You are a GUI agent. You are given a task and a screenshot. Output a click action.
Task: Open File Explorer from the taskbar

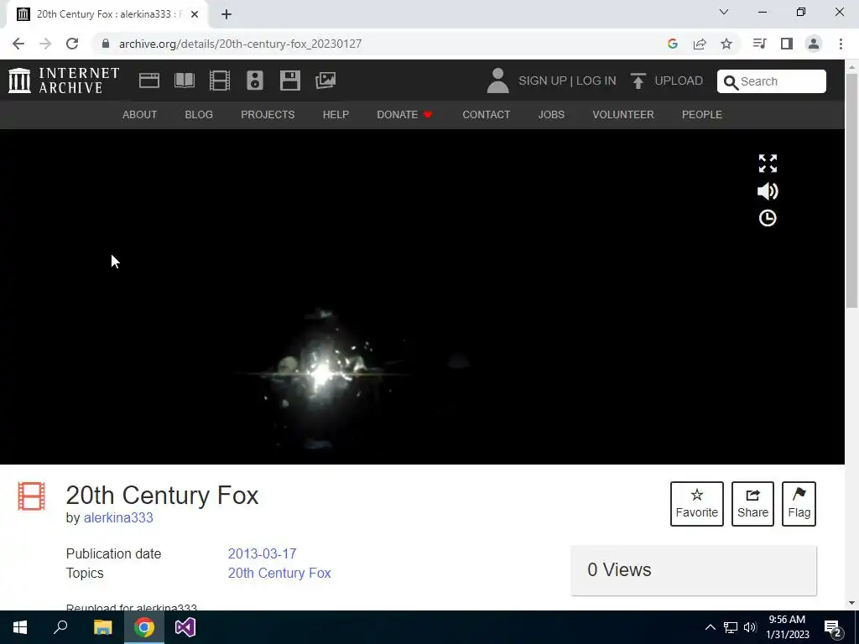pos(102,627)
